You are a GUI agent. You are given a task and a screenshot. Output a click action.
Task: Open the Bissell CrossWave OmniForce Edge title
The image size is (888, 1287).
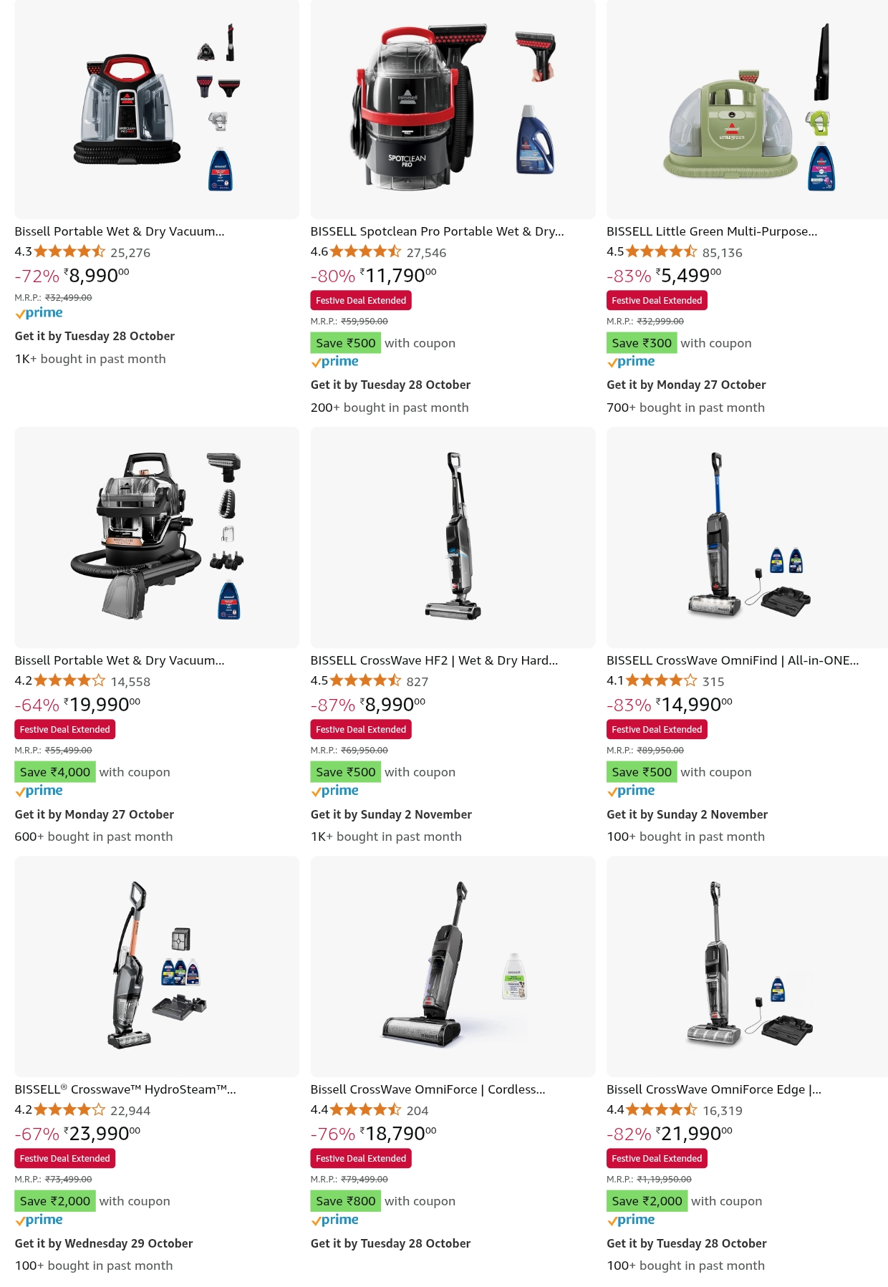click(714, 1089)
